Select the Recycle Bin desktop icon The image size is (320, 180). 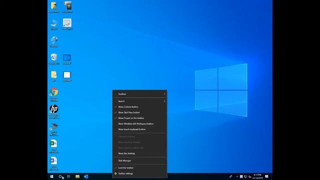pyautogui.click(x=54, y=59)
